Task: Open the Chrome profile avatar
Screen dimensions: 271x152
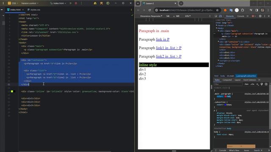Action: tap(263, 10)
